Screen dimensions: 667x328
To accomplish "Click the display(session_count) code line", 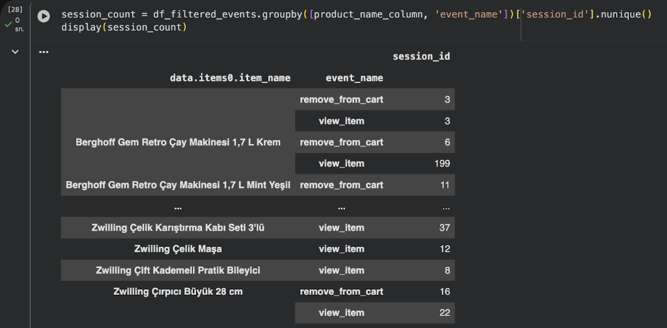I will pyautogui.click(x=124, y=27).
